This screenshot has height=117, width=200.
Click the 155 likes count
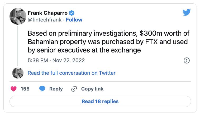(x=25, y=89)
